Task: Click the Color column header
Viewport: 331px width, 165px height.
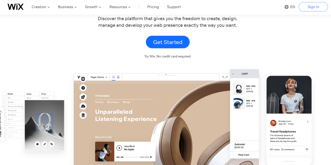Action: 29,94
